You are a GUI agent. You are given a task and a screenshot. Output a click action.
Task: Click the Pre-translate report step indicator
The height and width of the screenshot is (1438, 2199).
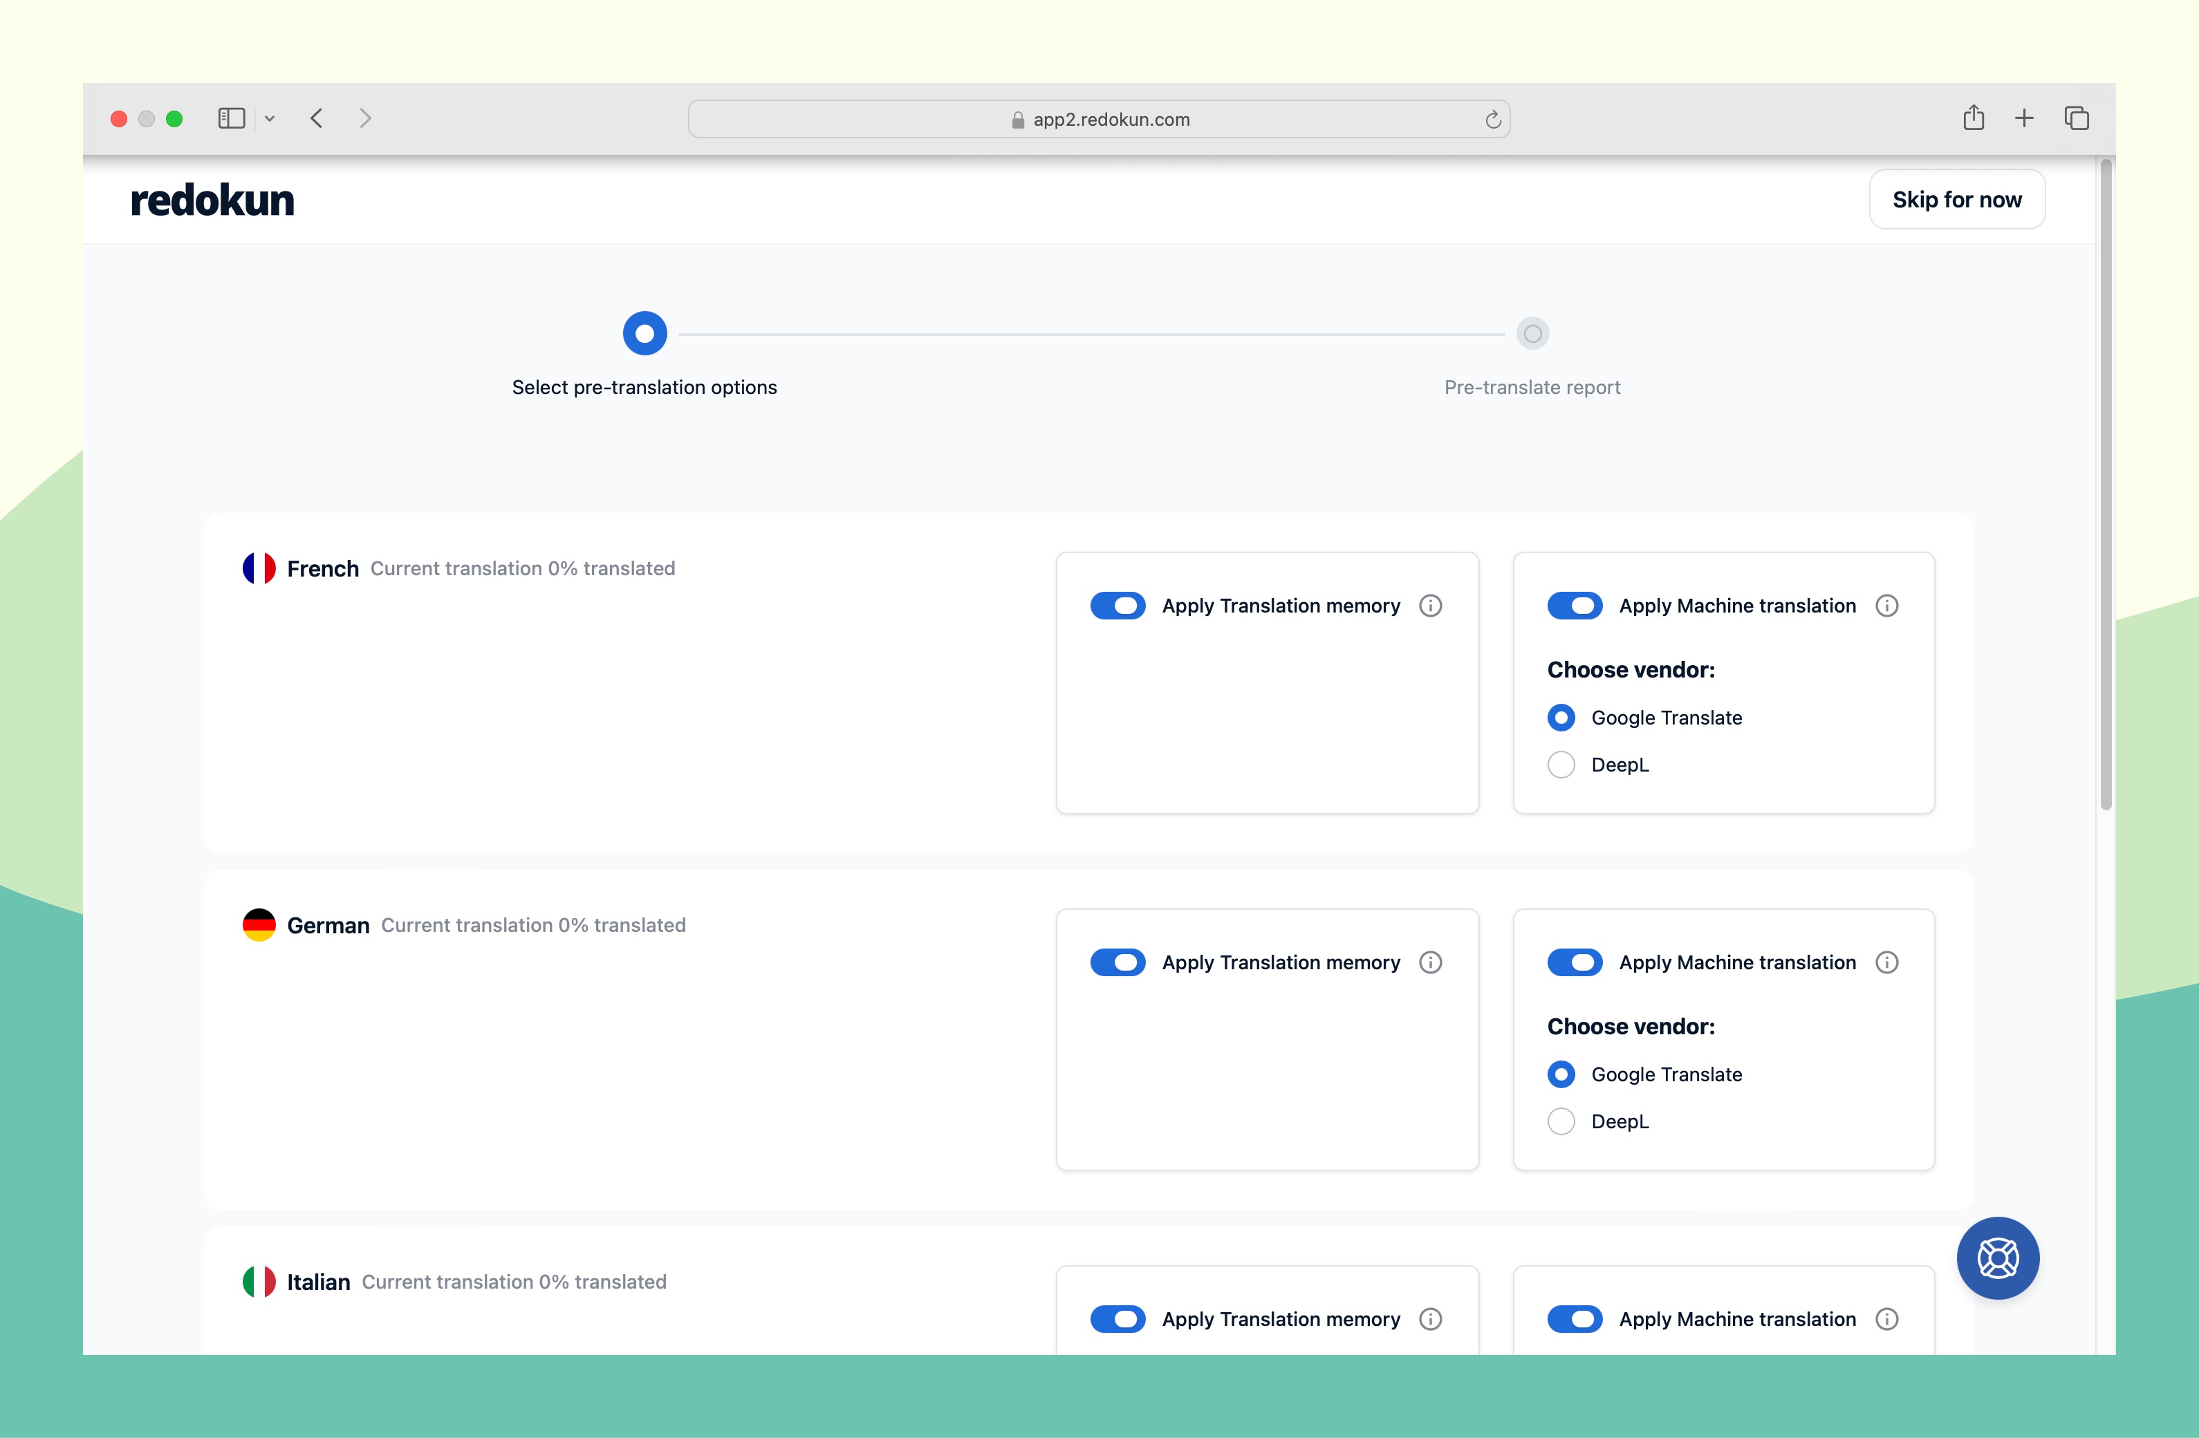pos(1530,333)
